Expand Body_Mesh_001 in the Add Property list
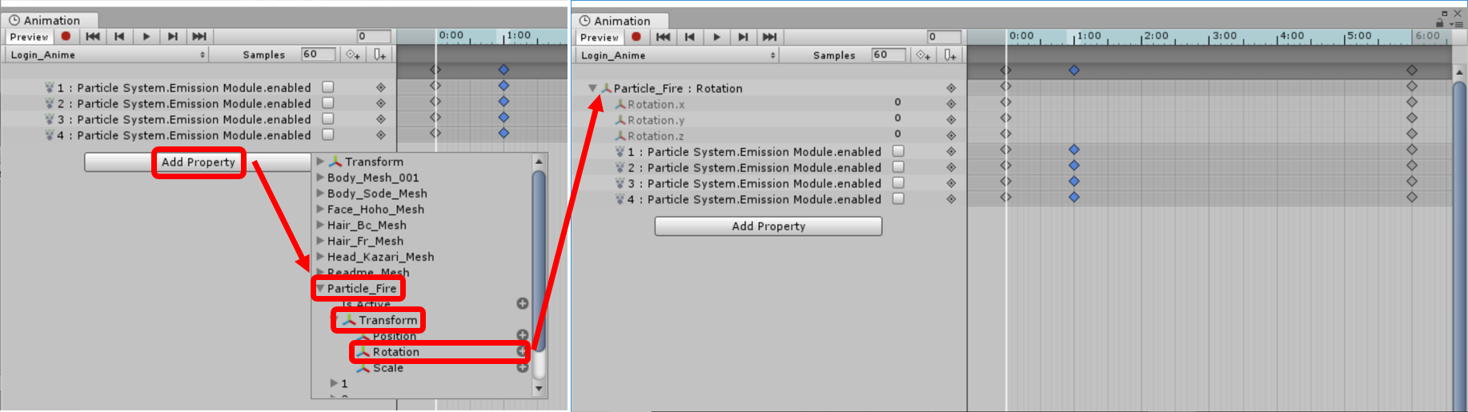 coord(320,178)
